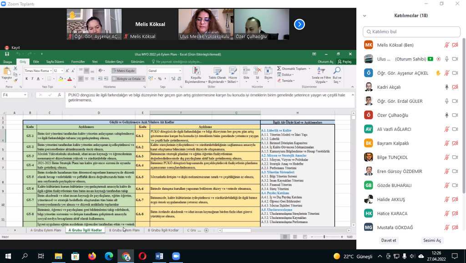Click the Bul ve Seç magnifier icon

click(x=337, y=71)
